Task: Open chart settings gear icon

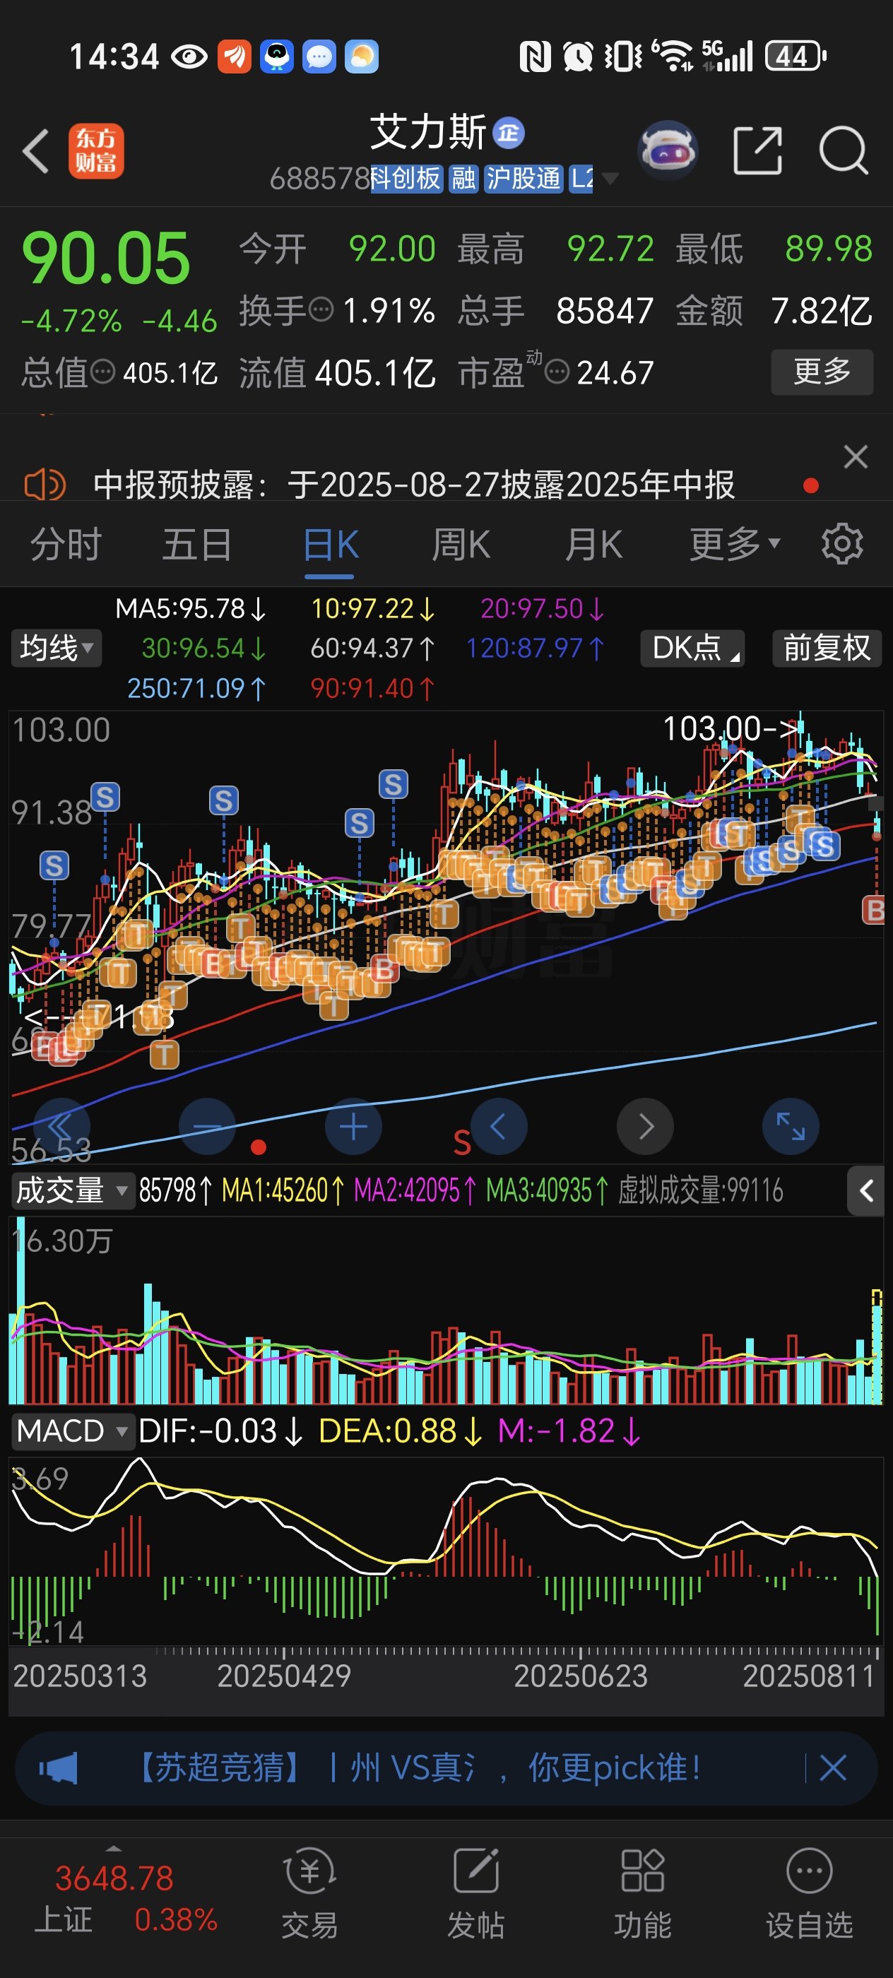Action: (x=842, y=545)
